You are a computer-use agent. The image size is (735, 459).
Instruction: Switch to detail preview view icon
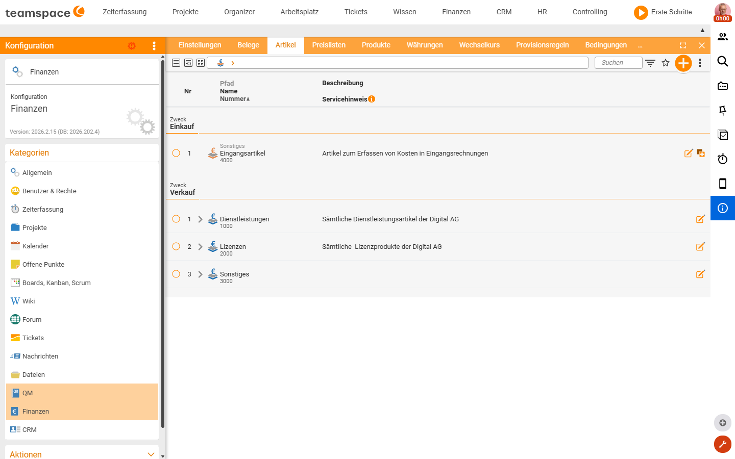click(x=188, y=63)
